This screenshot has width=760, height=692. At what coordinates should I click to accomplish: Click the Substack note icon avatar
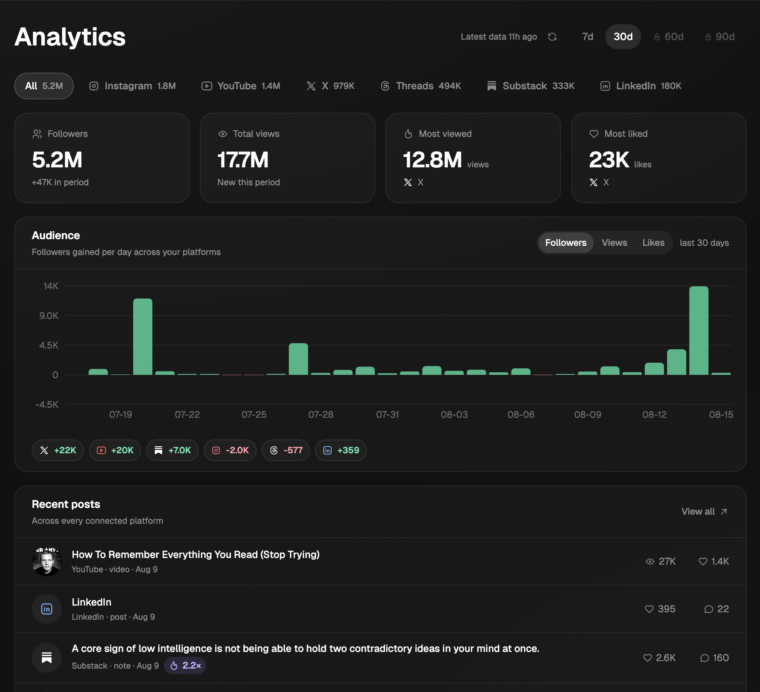pyautogui.click(x=47, y=657)
